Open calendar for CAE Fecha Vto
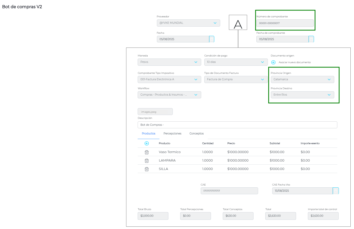The image size is (354, 229). [336, 191]
